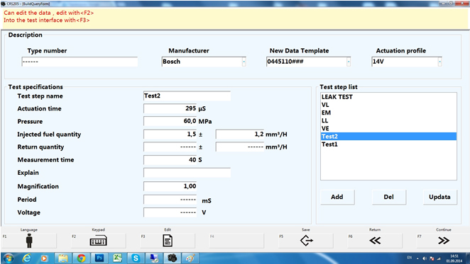This screenshot has height=264, width=470.
Task: Open the Paint taskbar icon
Action: pos(190,258)
